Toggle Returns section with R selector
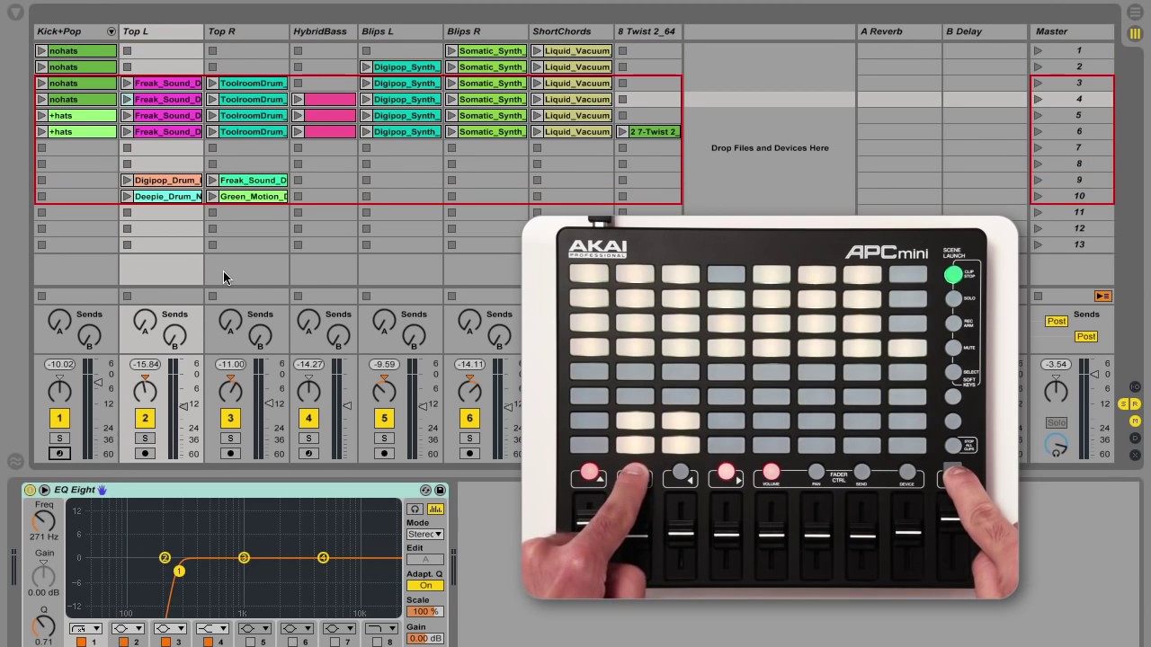Image resolution: width=1151 pixels, height=647 pixels. click(x=1135, y=404)
